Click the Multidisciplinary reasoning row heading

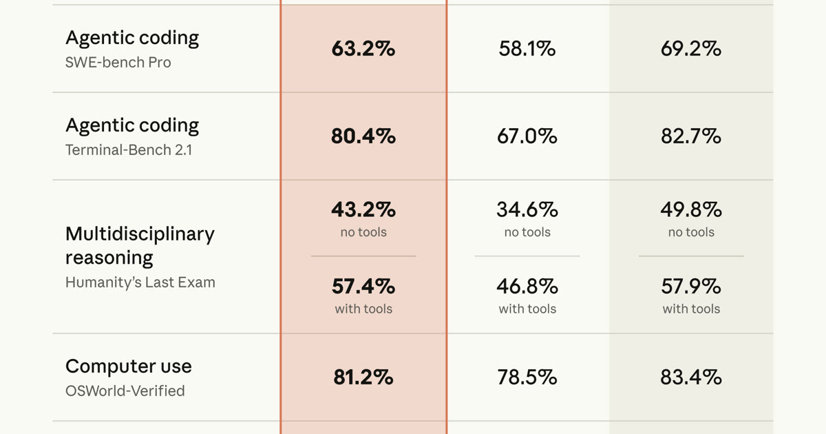tap(140, 245)
